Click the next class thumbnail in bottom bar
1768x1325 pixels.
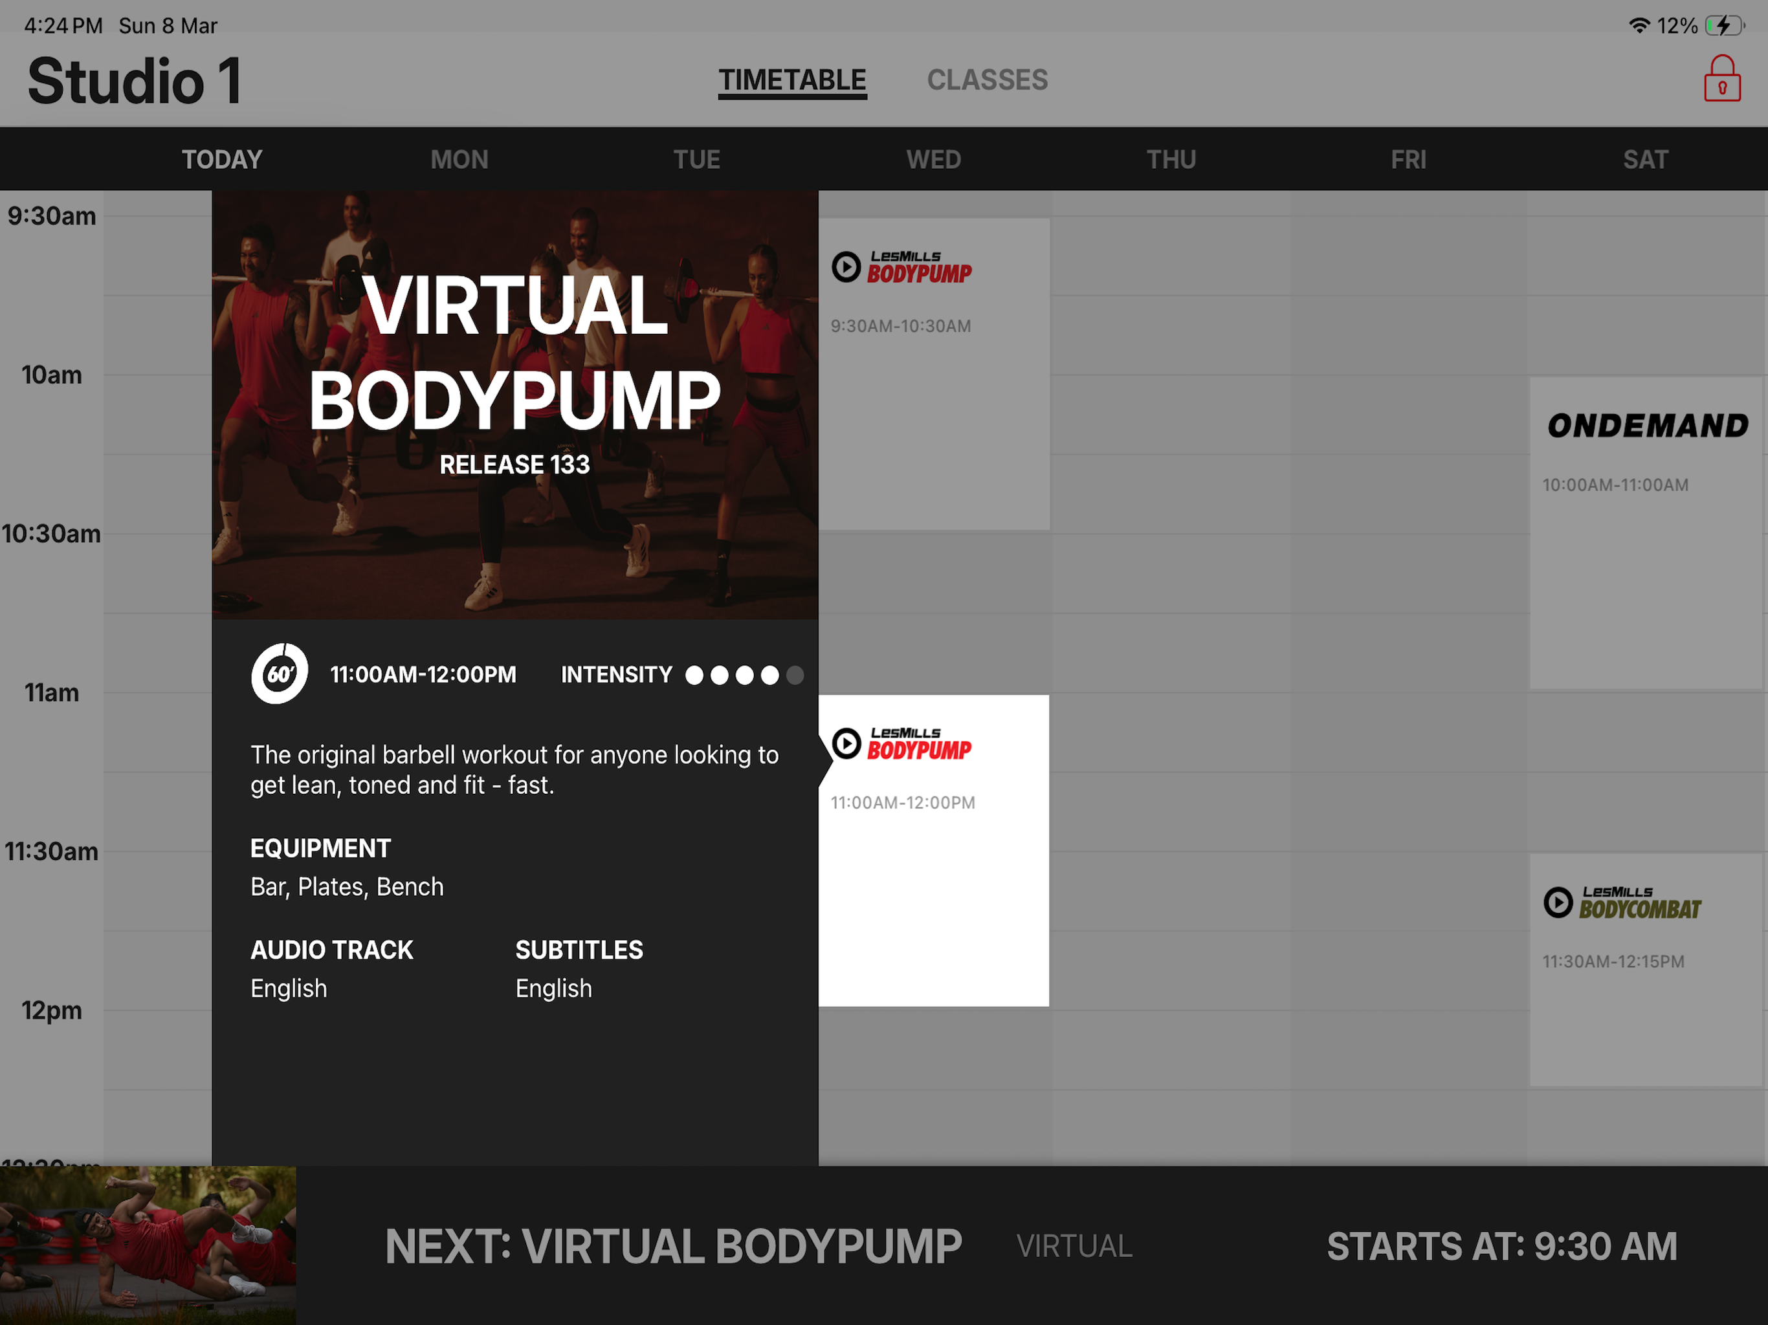tap(148, 1245)
